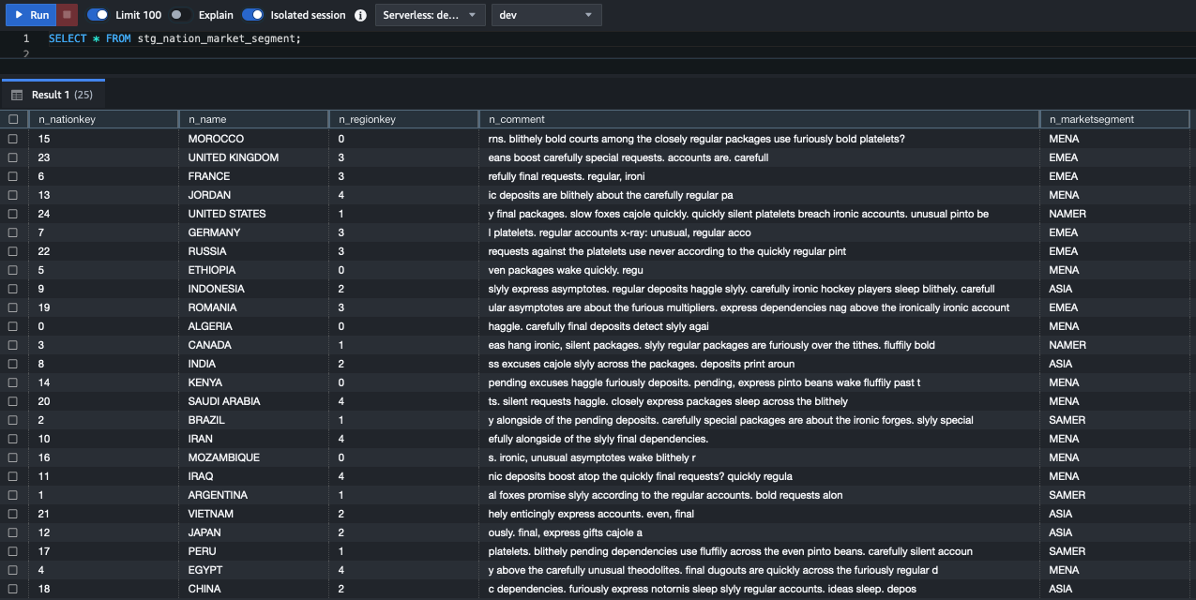This screenshot has height=600, width=1196.
Task: Mark the IRAQ row checkbox
Action: coord(13,476)
